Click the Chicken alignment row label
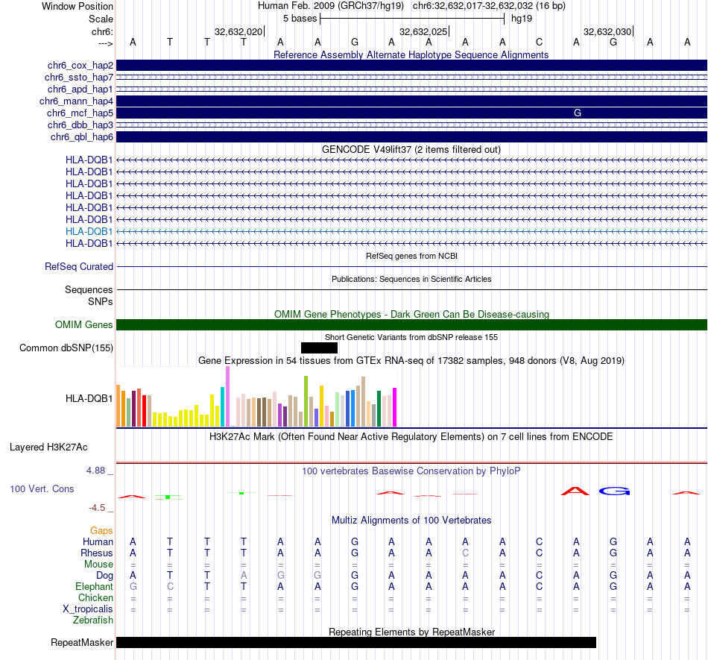This screenshot has height=660, width=708. tap(95, 597)
